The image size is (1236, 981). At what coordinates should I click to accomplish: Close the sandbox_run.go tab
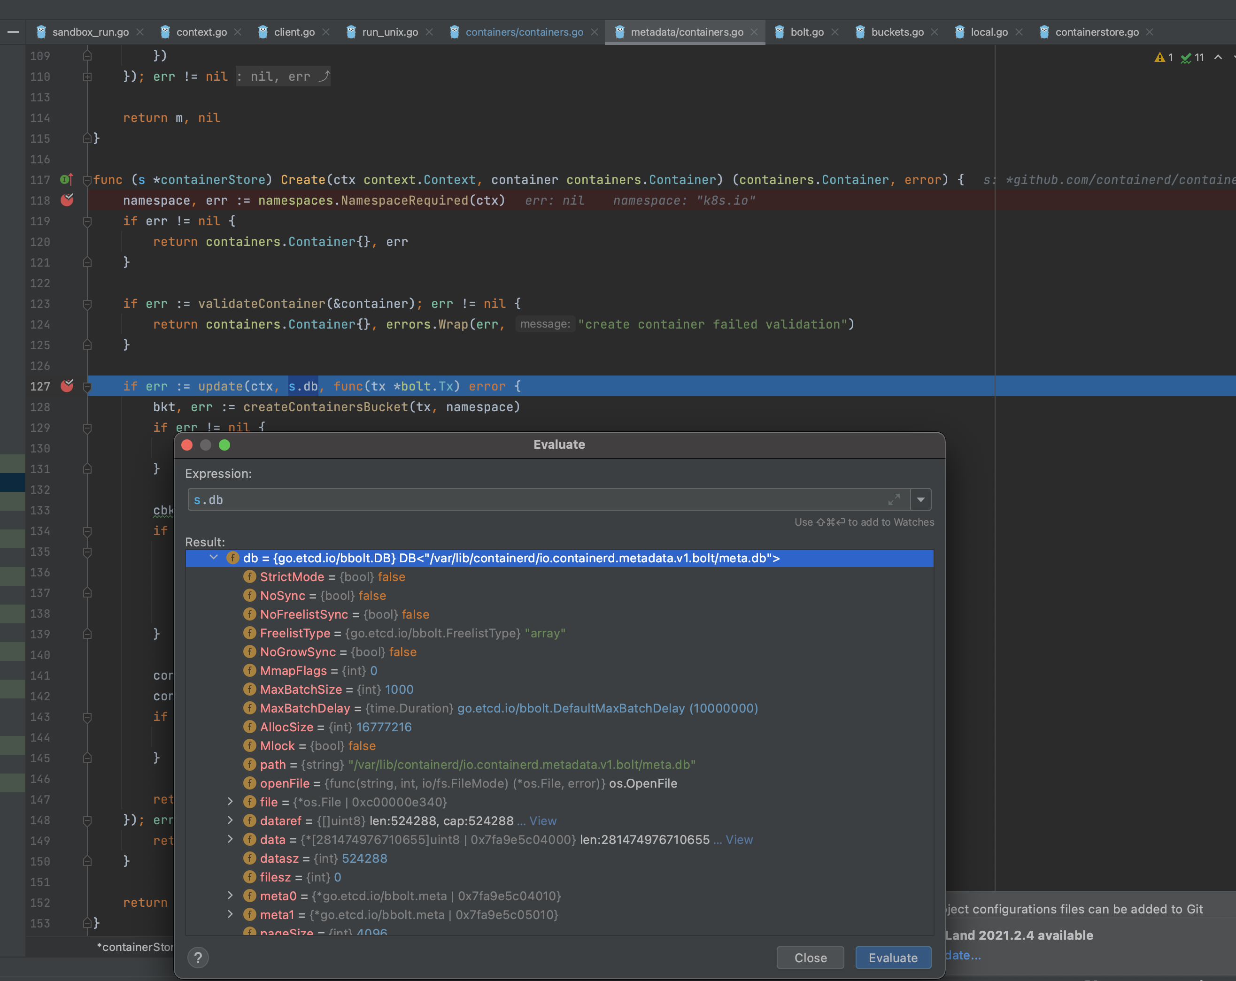click(x=140, y=32)
